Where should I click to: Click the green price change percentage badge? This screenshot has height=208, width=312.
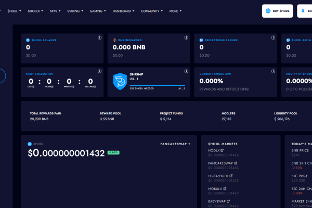point(113,152)
